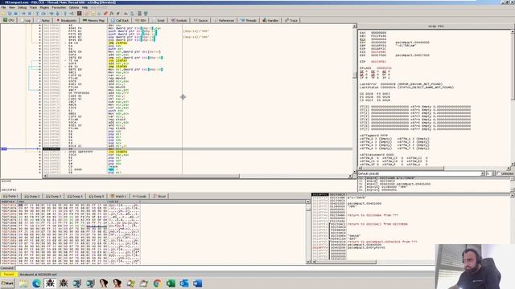Click the Run arrow toolbar icon

23,14
